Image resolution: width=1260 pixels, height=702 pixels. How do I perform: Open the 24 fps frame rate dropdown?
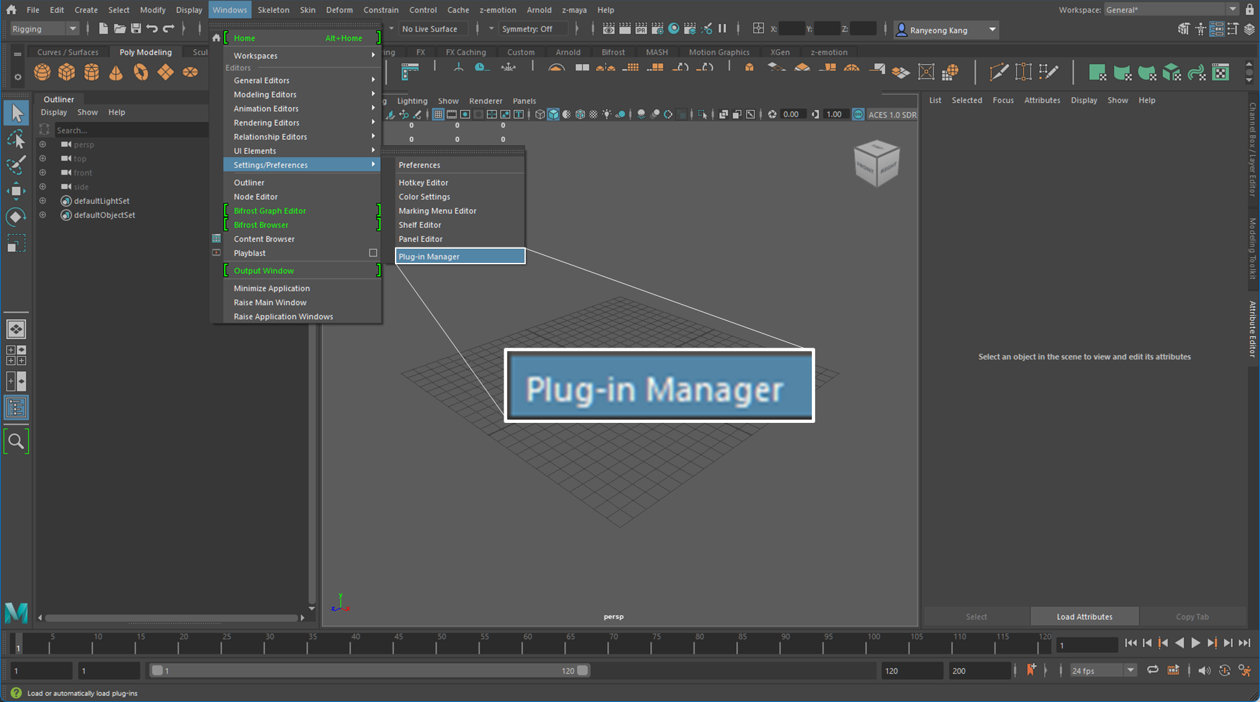click(x=1103, y=670)
